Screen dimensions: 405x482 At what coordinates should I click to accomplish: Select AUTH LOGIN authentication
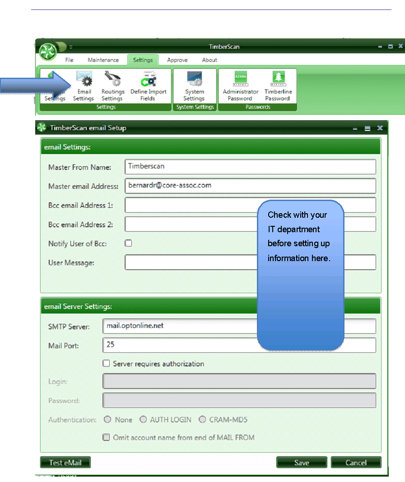tap(143, 419)
